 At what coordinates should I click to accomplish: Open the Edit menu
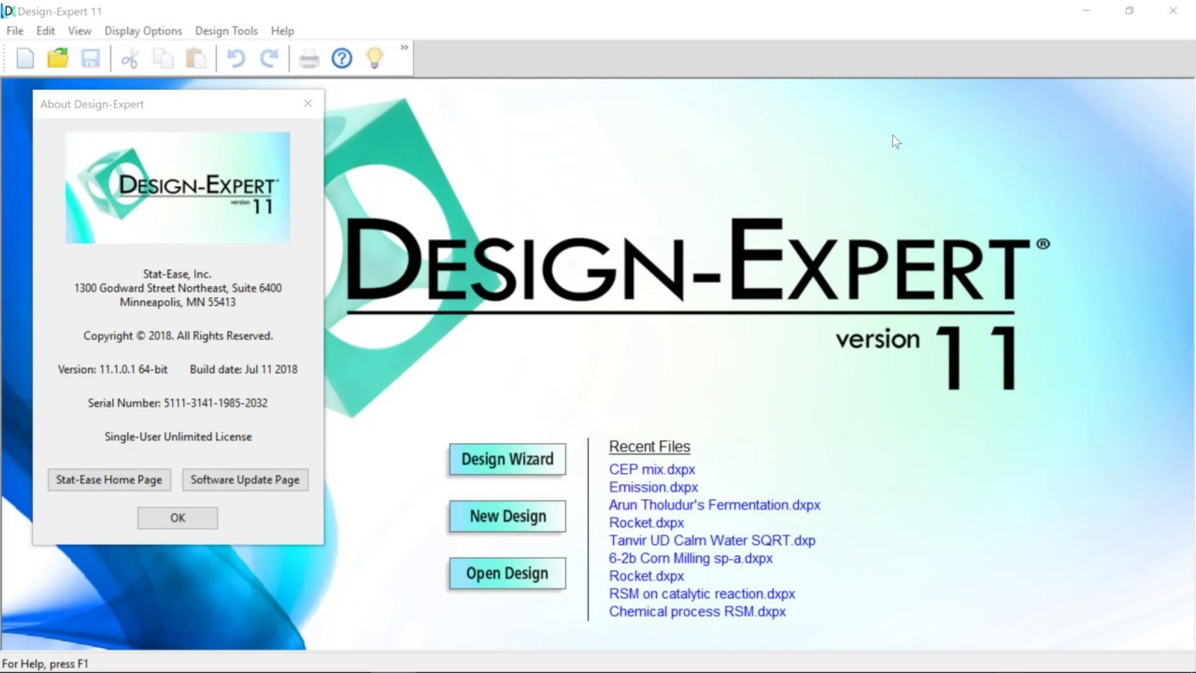click(46, 31)
